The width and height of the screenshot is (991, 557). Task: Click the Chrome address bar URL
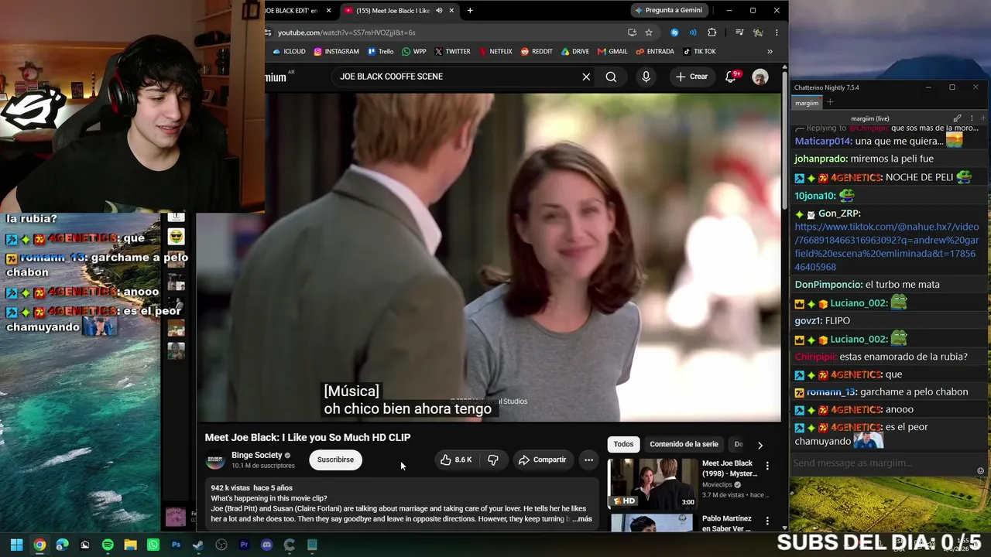click(347, 32)
